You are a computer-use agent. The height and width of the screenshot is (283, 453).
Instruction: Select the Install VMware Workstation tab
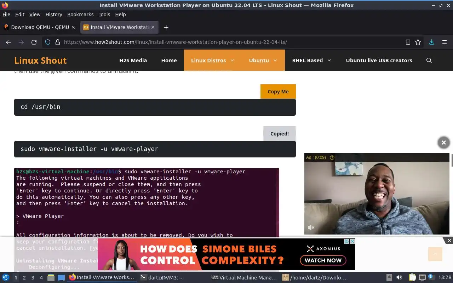120,27
